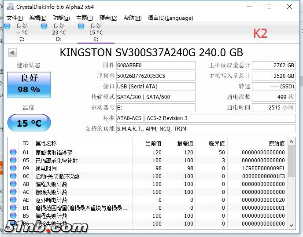Image resolution: width=303 pixels, height=237 pixels.
Task: Click the previous disk arrow button
Action: click(x=12, y=53)
